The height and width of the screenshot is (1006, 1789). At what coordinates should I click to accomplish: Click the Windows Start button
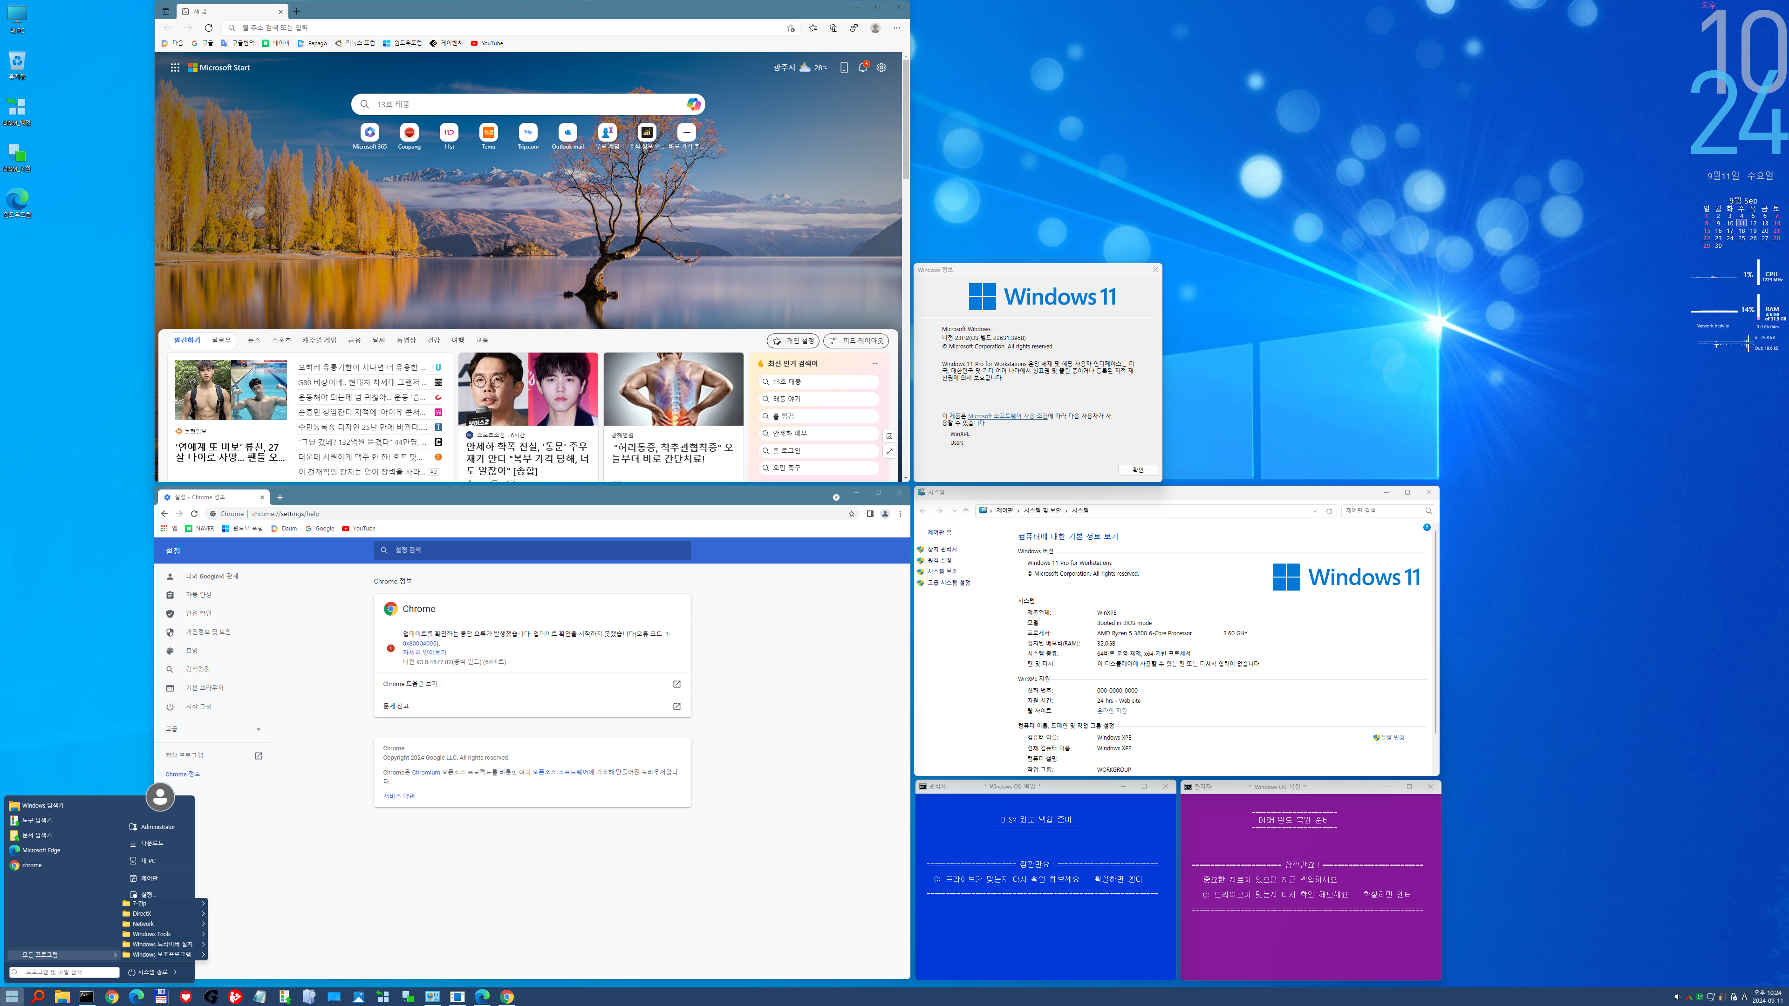(12, 997)
